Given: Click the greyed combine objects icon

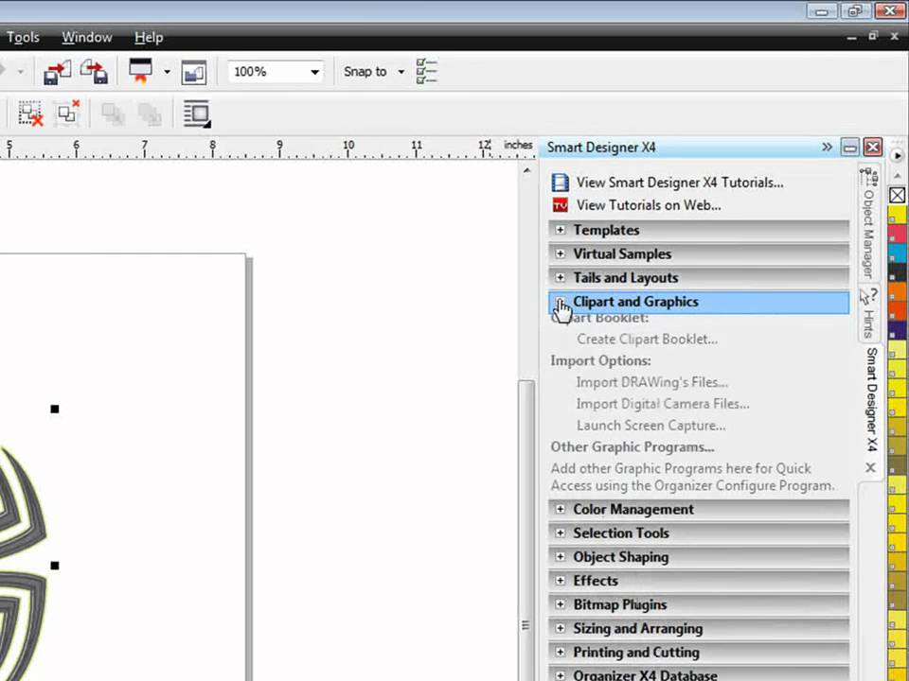Looking at the screenshot, I should 113,113.
